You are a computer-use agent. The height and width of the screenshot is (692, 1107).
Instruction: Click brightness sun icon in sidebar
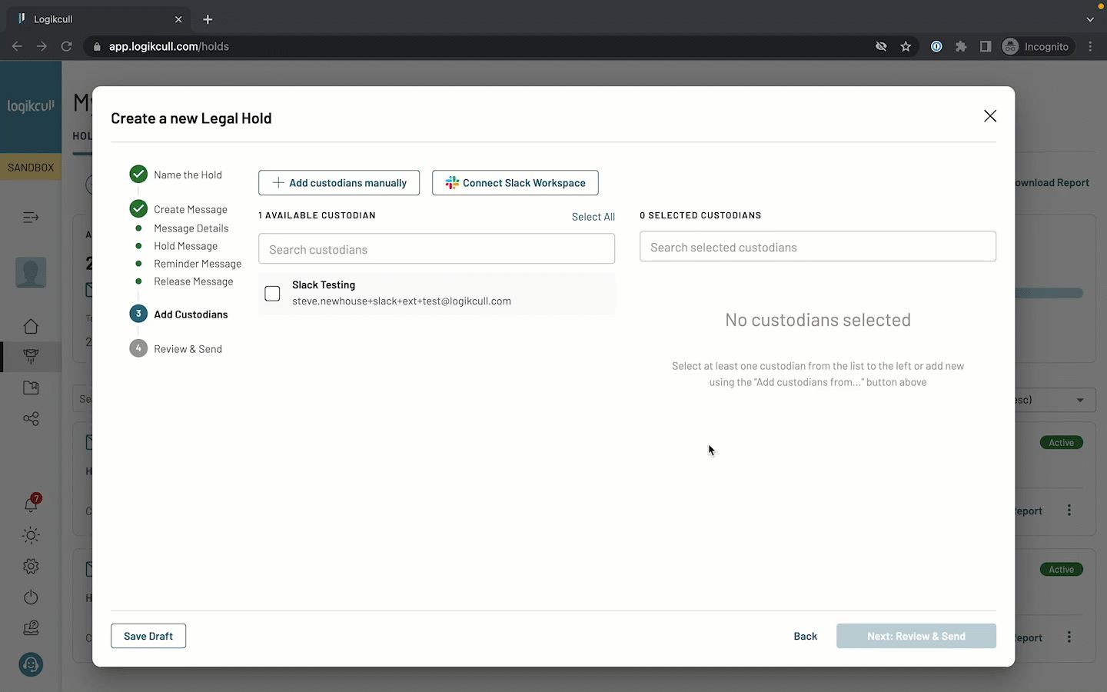pyautogui.click(x=31, y=535)
